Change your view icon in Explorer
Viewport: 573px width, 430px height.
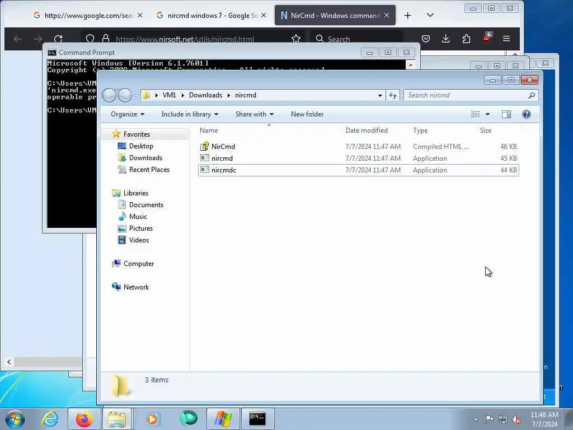tap(476, 114)
